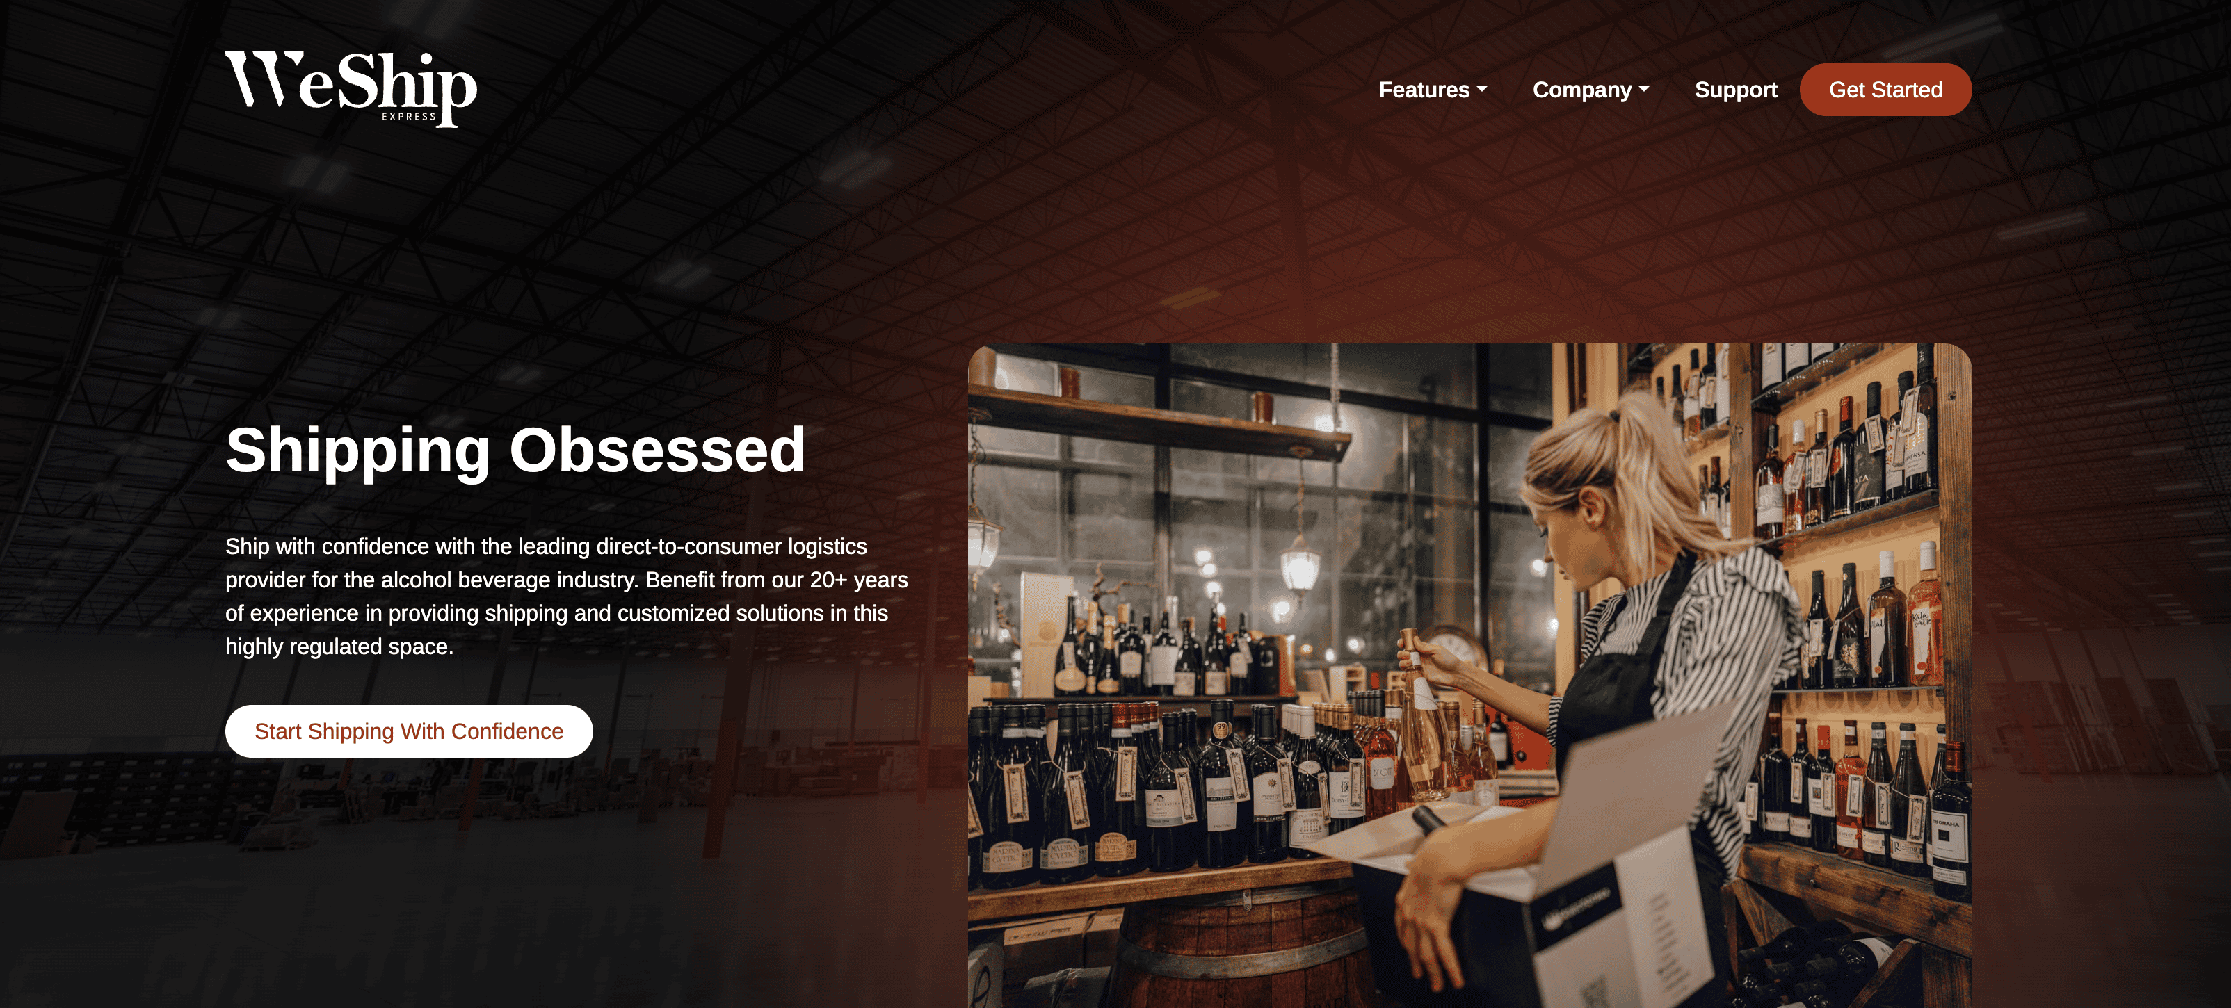Click the Shipping Obsessed heading

(x=515, y=450)
